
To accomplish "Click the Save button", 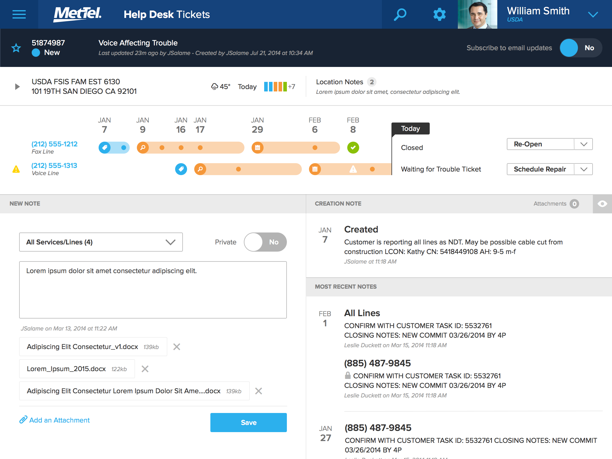I will 248,422.
